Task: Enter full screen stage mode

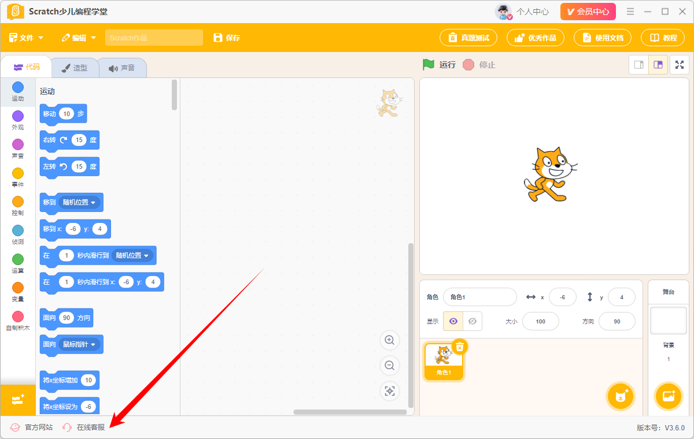Action: pos(680,65)
